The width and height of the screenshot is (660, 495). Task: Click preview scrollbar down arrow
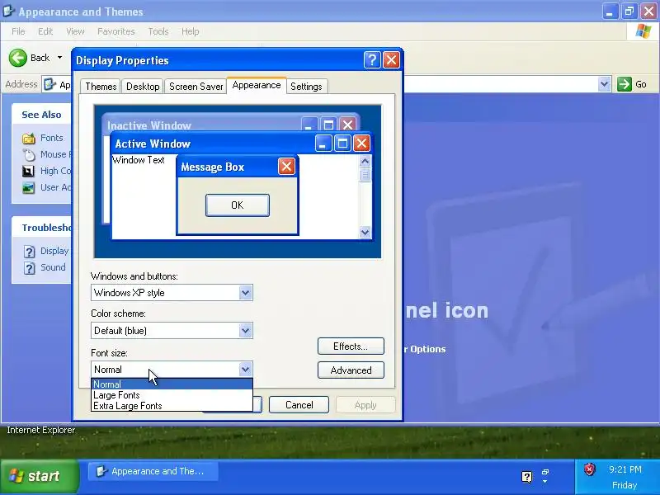365,232
